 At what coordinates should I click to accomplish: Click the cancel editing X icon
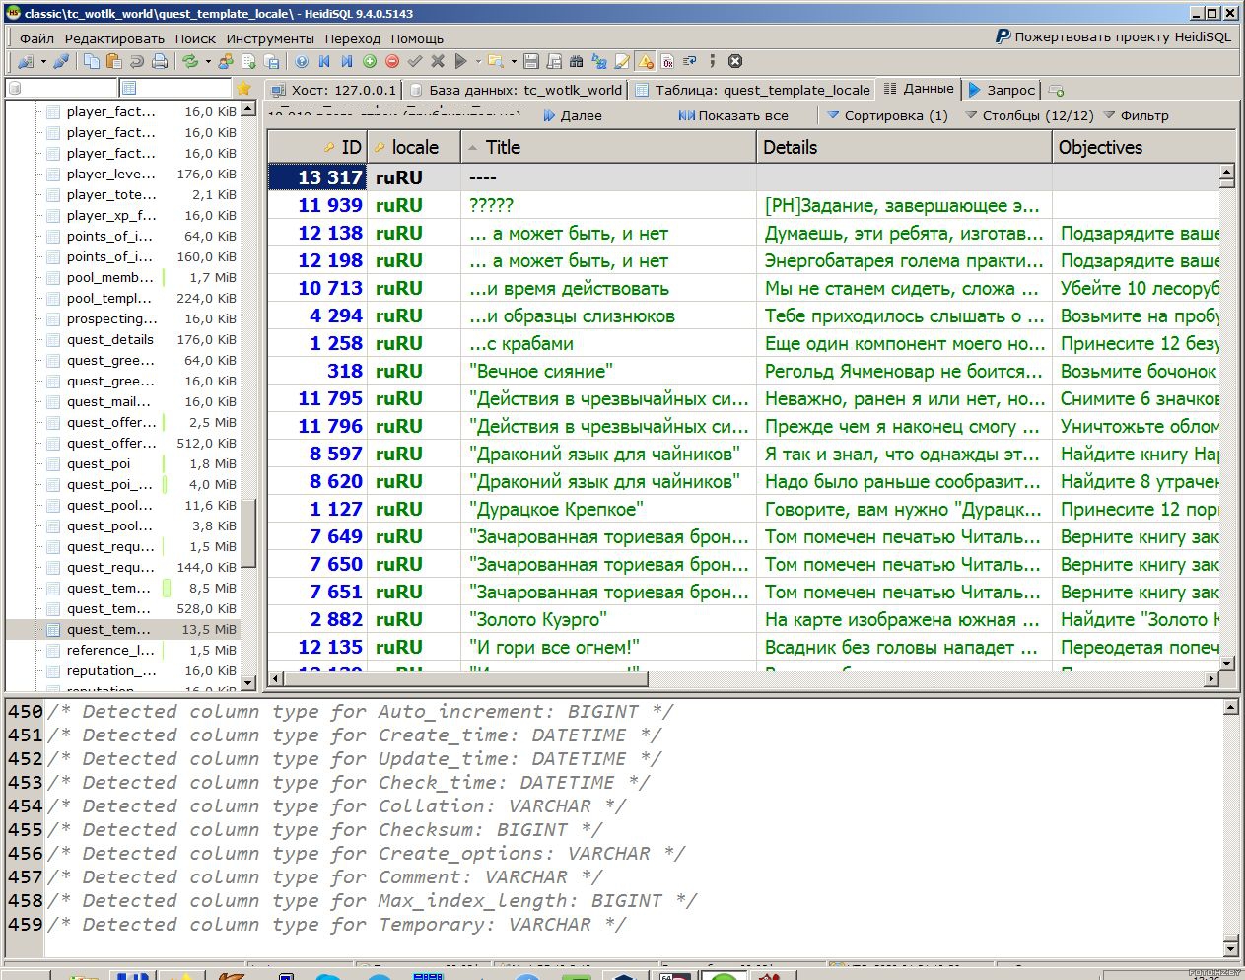pyautogui.click(x=438, y=61)
